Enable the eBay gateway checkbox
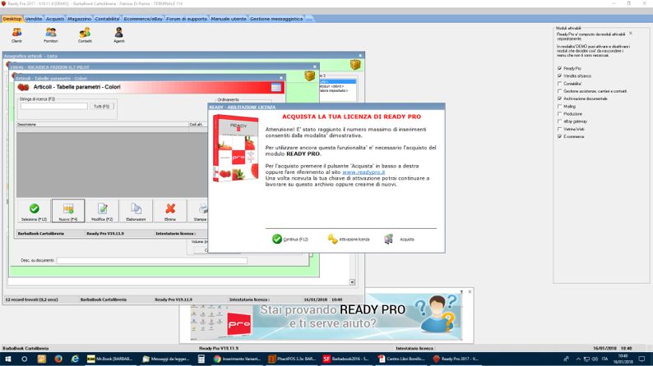The width and height of the screenshot is (653, 366). pos(560,121)
